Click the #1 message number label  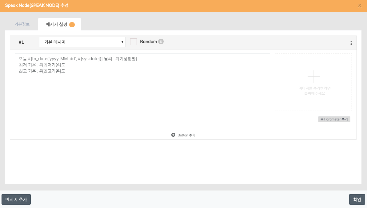click(x=21, y=42)
